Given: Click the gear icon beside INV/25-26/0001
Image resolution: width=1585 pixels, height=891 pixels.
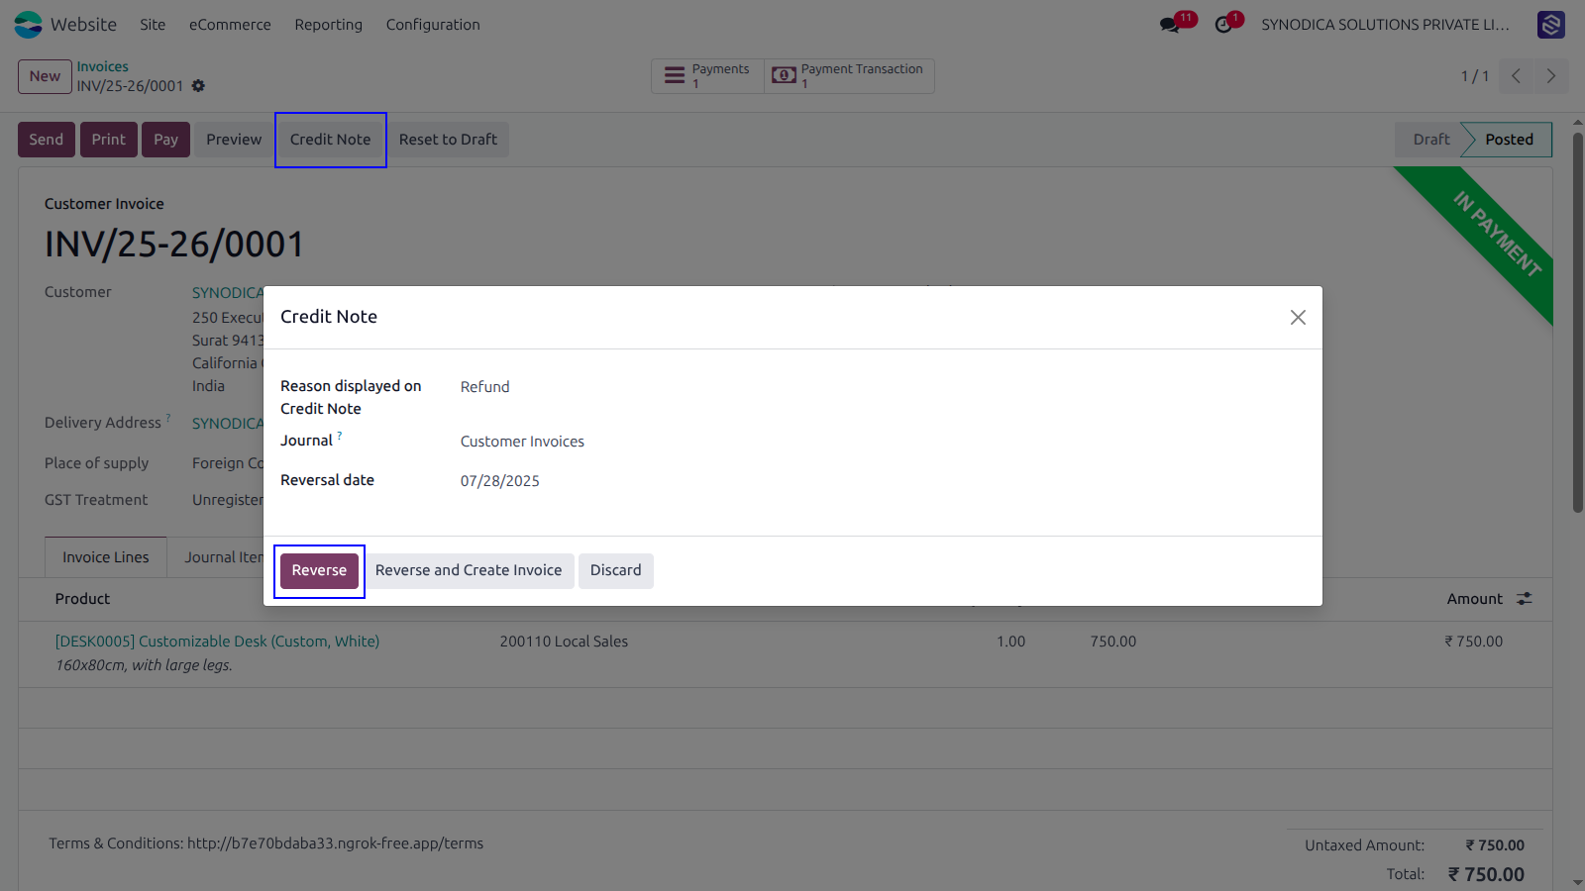Looking at the screenshot, I should (x=198, y=86).
